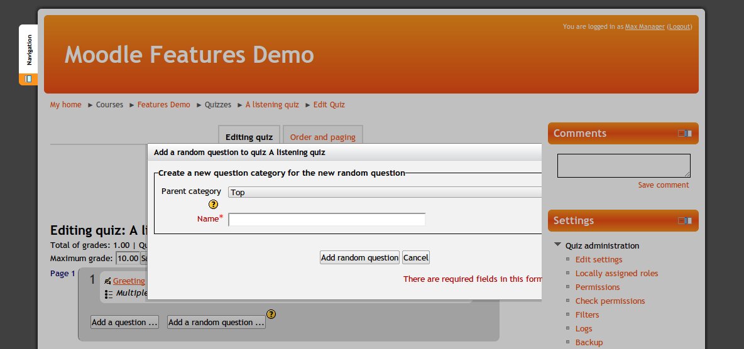
Task: Open Logs in Quiz administration
Action: point(584,329)
